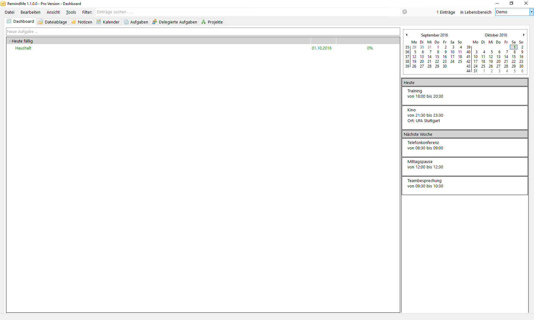Select the Mittagspause appointment
534x320 pixels.
[465, 167]
